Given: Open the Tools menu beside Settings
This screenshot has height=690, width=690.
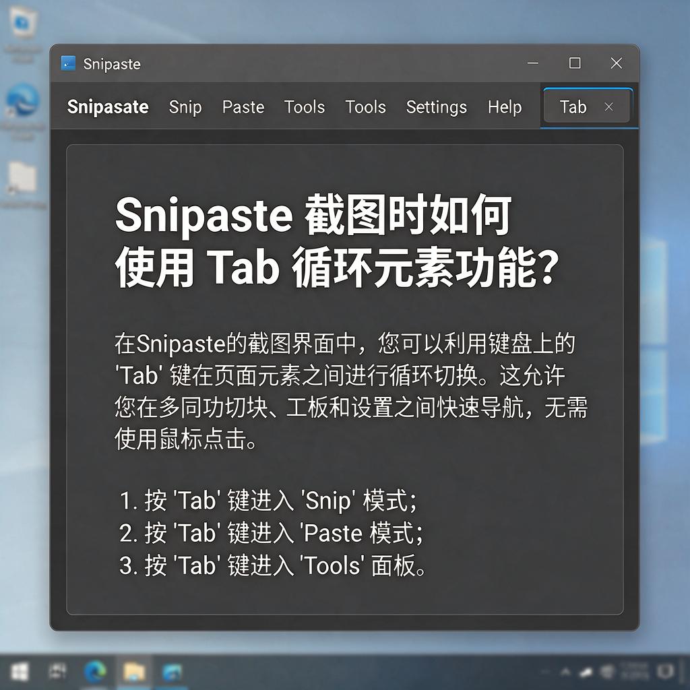Looking at the screenshot, I should point(365,107).
